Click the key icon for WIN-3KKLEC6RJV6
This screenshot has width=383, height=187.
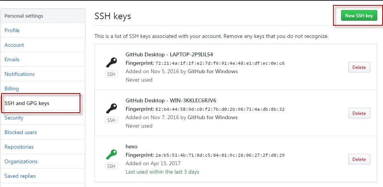111,109
